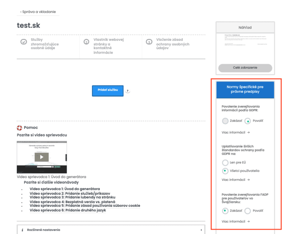284x234 pixels.
Task: Choose Všetci používatelia option
Action: coord(226,171)
